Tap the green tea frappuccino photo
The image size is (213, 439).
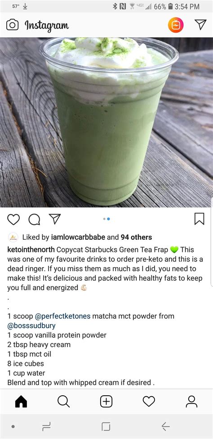point(106,122)
